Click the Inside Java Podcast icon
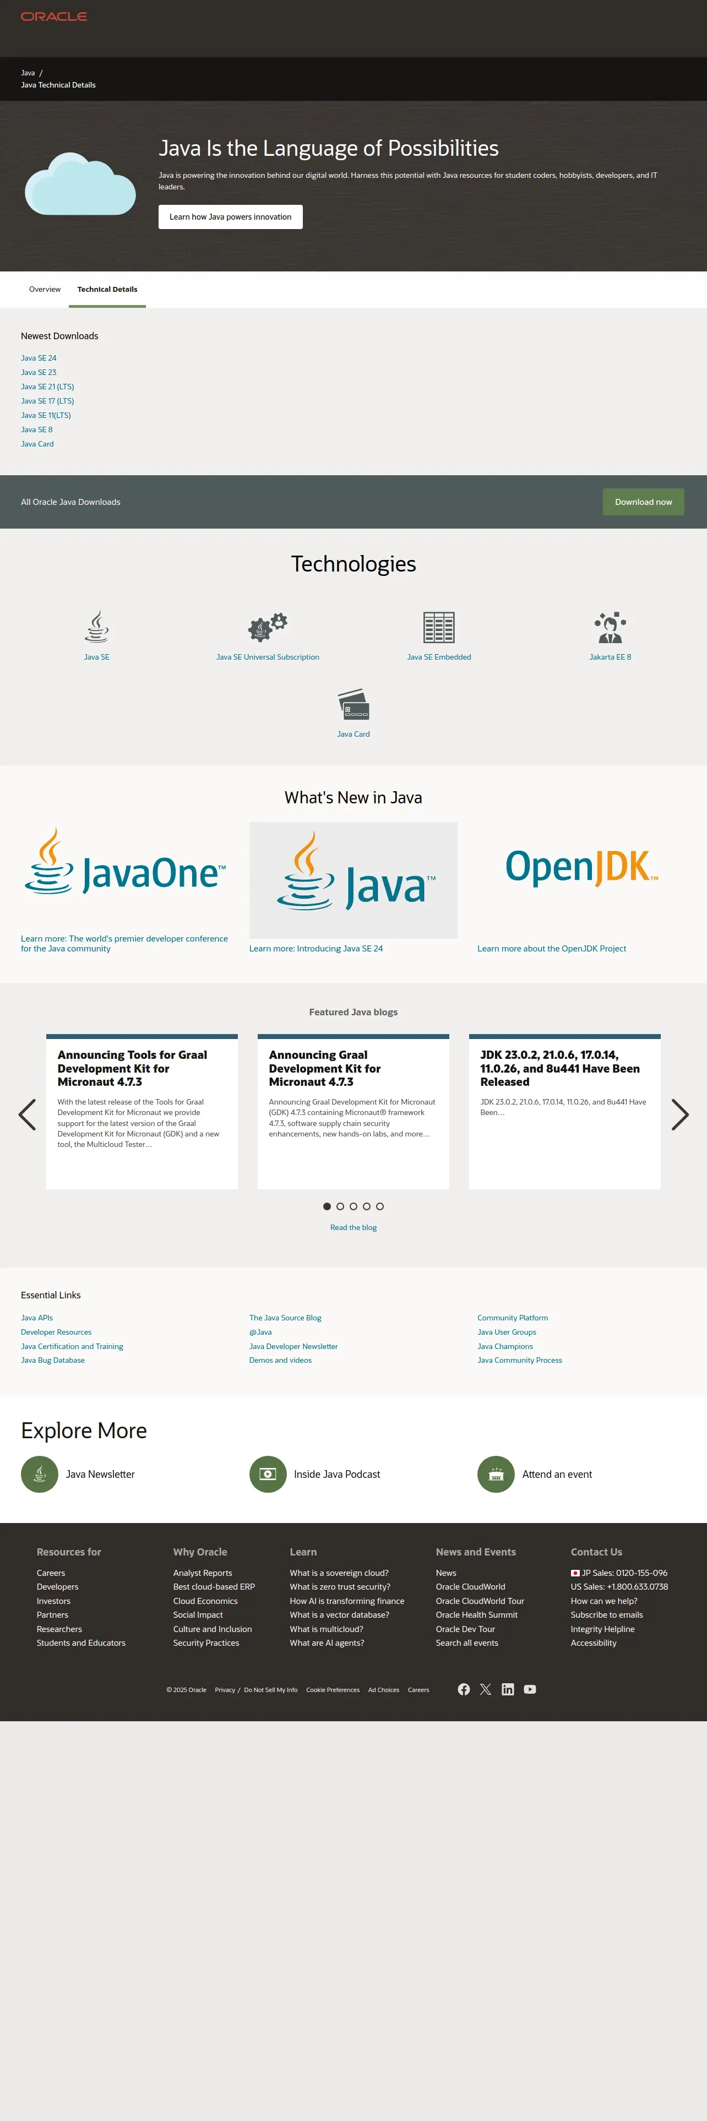Viewport: 707px width, 2121px height. click(268, 1474)
